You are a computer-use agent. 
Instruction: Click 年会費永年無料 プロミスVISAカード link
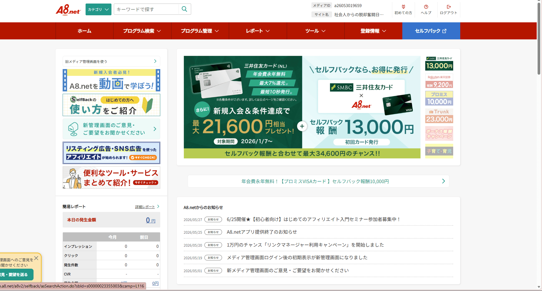click(315, 181)
